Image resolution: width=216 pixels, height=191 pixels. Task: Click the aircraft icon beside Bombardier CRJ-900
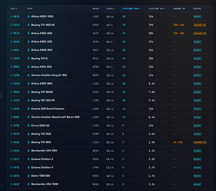pos(29,151)
